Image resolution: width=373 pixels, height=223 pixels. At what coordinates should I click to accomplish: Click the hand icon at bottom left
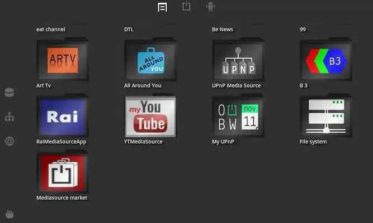[10, 214]
